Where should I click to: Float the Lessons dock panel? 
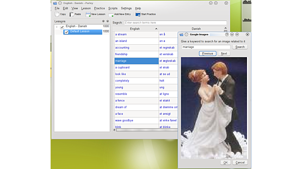pyautogui.click(x=103, y=21)
